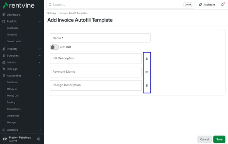Click into the Name input field

100,38
